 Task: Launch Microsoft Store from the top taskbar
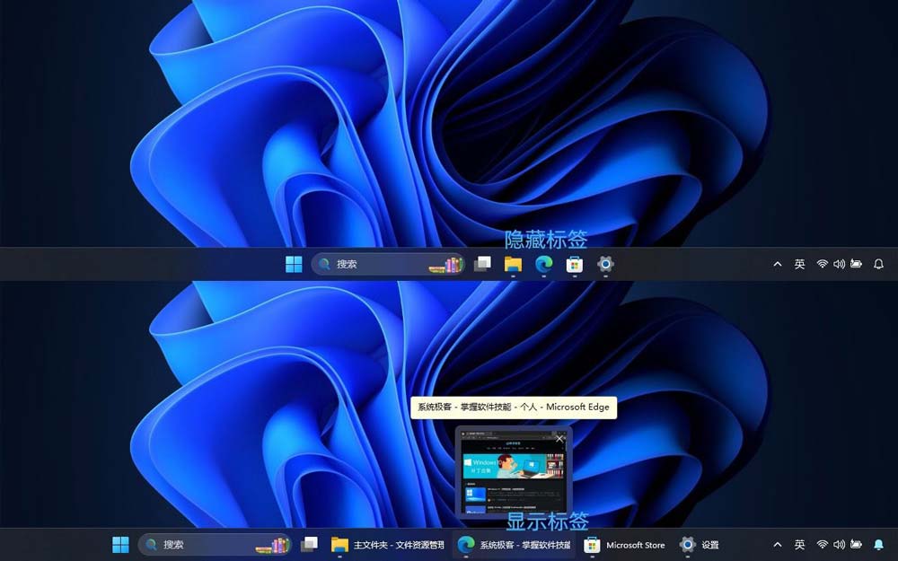pos(574,265)
